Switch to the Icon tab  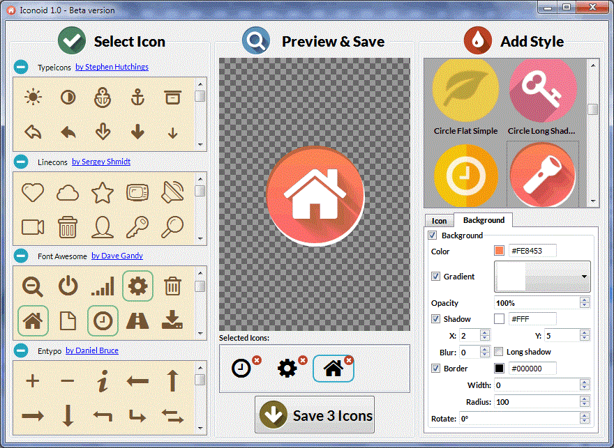tap(440, 220)
